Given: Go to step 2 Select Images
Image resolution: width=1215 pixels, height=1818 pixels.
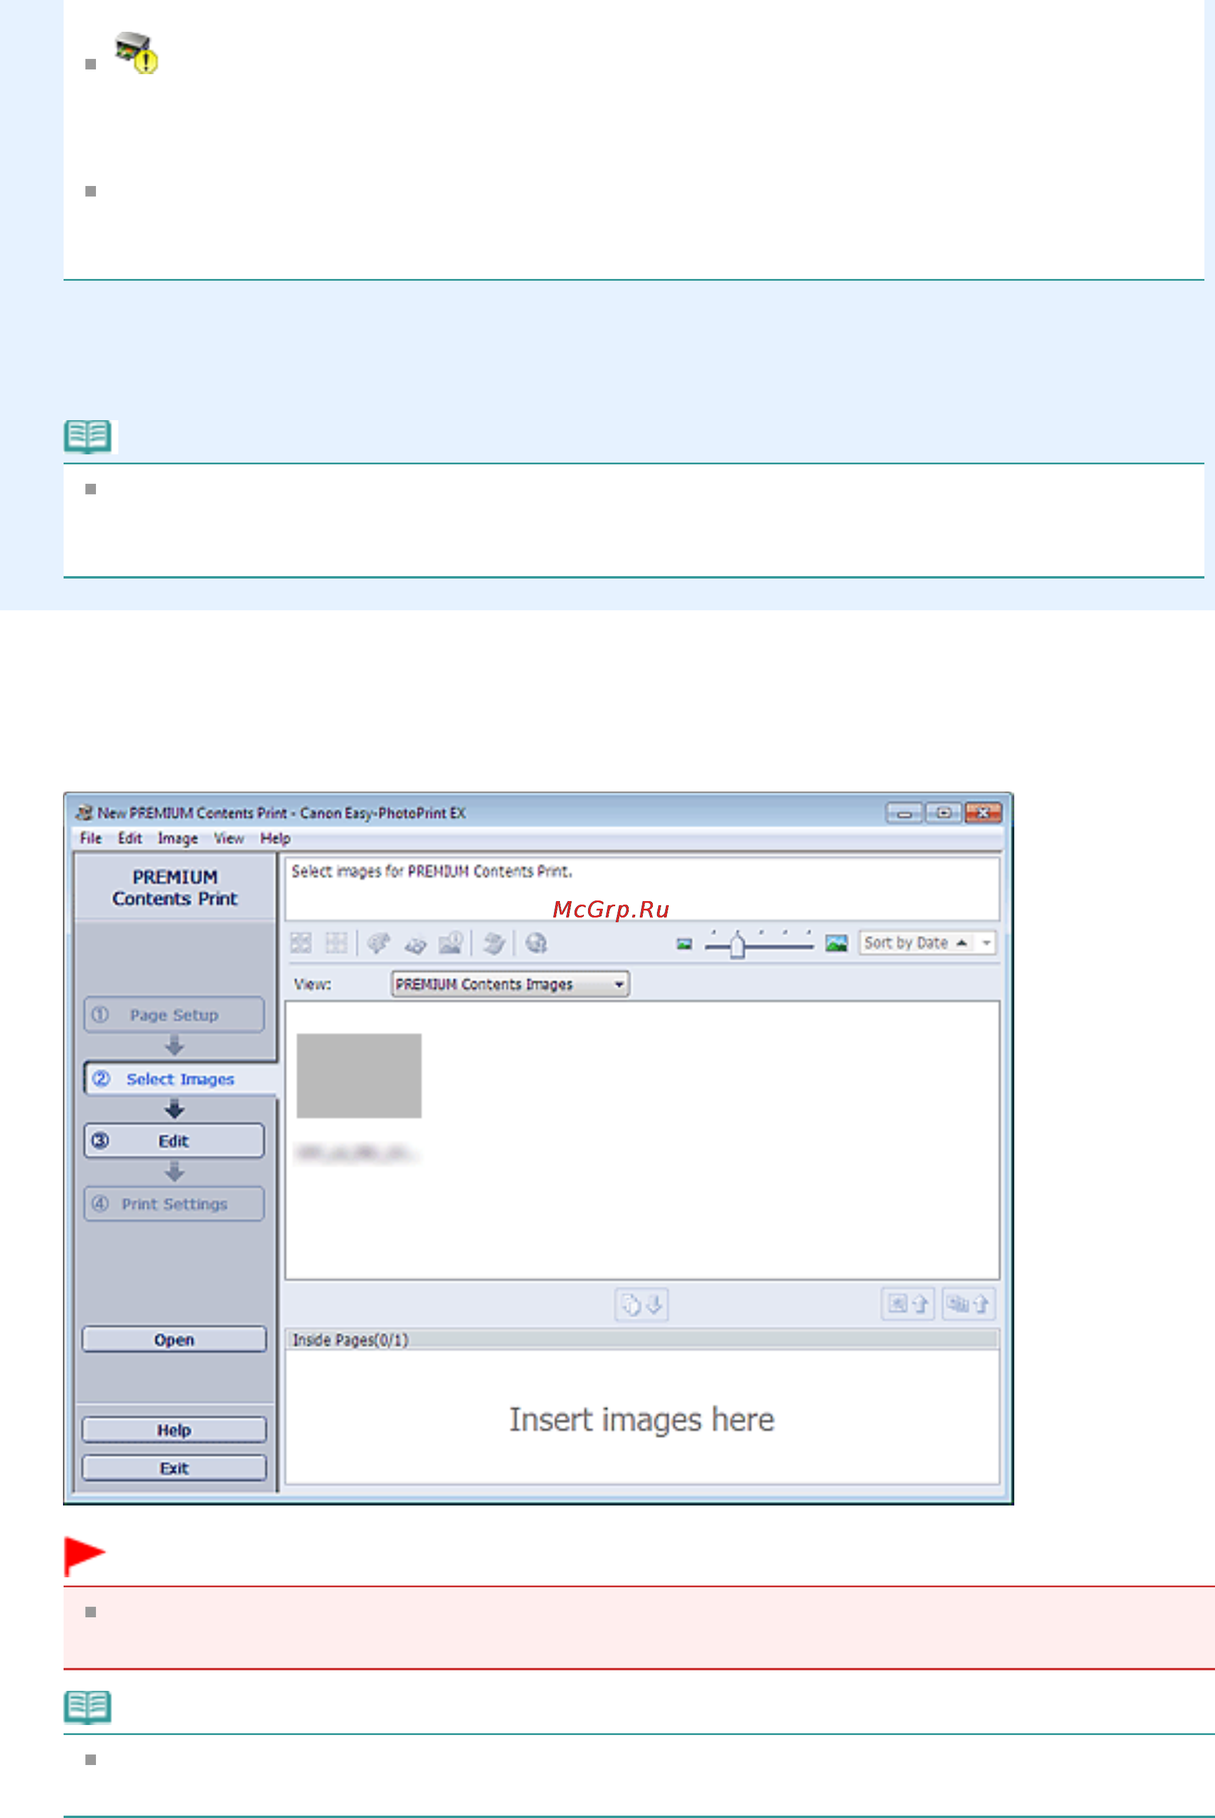Looking at the screenshot, I should click(x=180, y=1079).
